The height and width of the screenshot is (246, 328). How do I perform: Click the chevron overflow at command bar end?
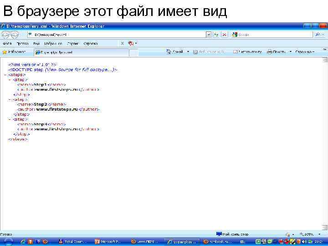(x=324, y=50)
